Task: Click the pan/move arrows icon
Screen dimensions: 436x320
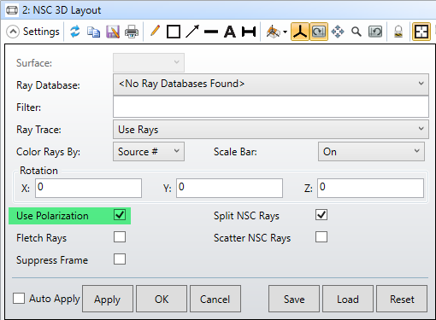Action: (x=338, y=32)
